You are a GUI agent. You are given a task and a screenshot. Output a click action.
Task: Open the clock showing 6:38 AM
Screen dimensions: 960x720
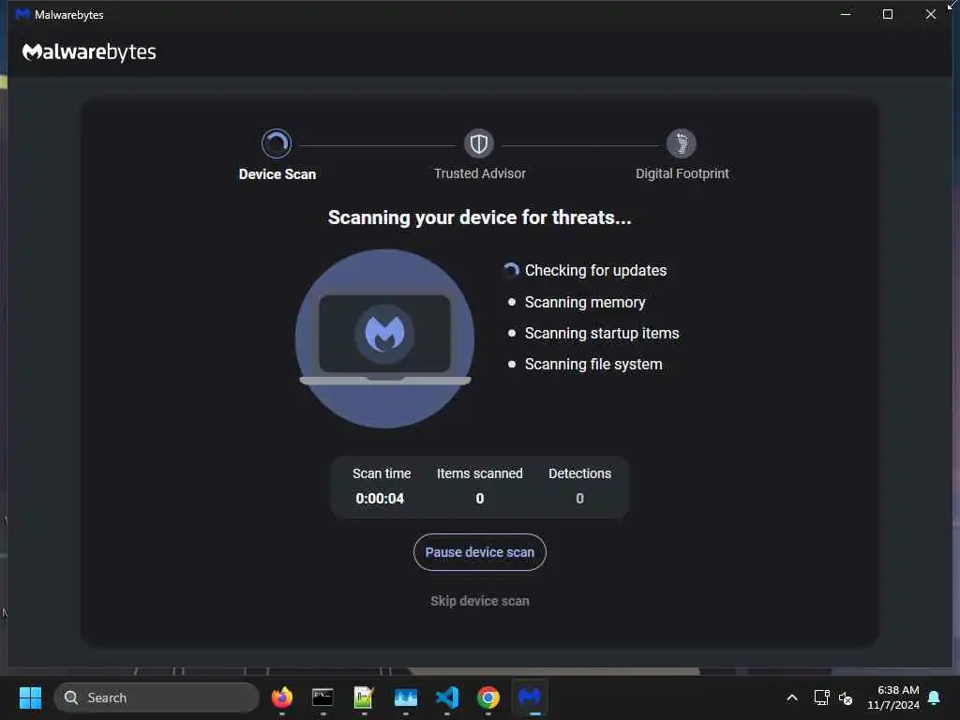tap(892, 697)
